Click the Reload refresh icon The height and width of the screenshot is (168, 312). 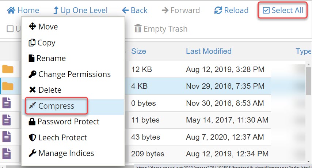(218, 11)
